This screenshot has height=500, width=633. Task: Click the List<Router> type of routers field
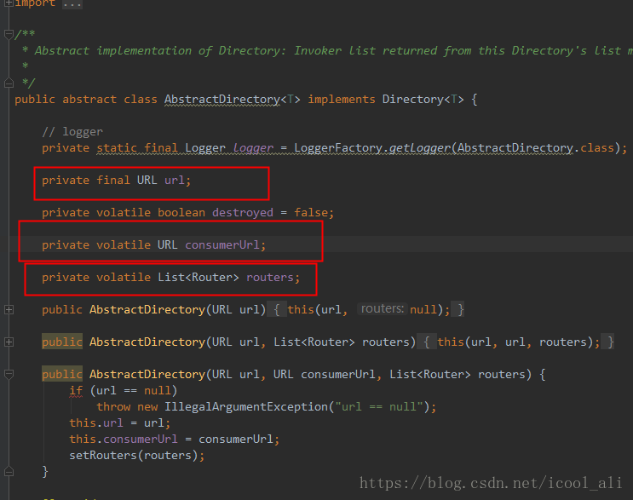199,277
